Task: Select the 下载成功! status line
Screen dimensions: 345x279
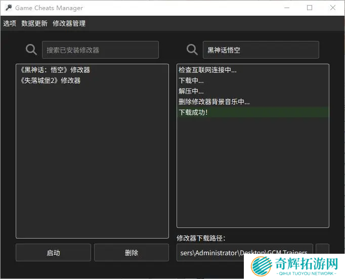Action: click(193, 112)
